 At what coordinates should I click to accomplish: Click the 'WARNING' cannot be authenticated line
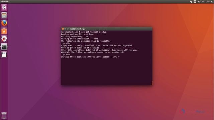(92, 52)
